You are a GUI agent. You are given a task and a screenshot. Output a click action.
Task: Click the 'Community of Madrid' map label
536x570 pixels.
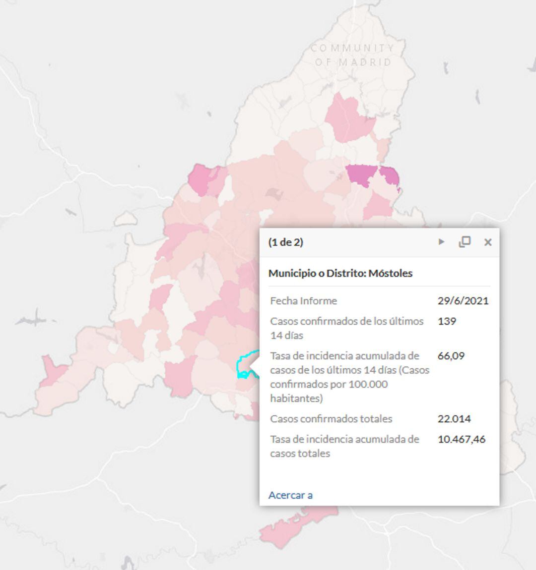click(353, 55)
